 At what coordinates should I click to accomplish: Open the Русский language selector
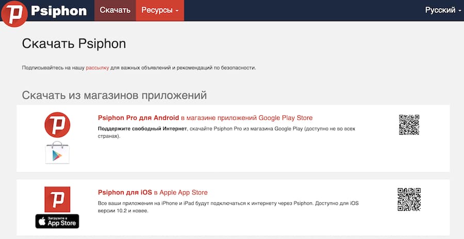pos(443,10)
